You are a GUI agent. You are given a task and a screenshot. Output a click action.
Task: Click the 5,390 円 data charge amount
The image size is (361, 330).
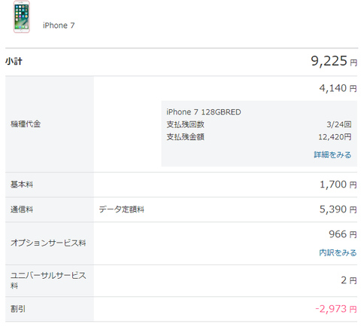(x=338, y=209)
